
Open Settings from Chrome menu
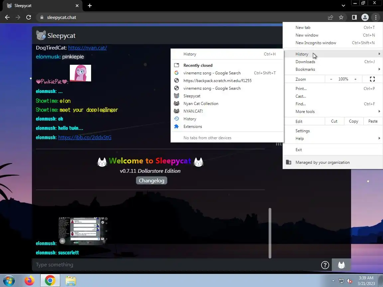333,131
